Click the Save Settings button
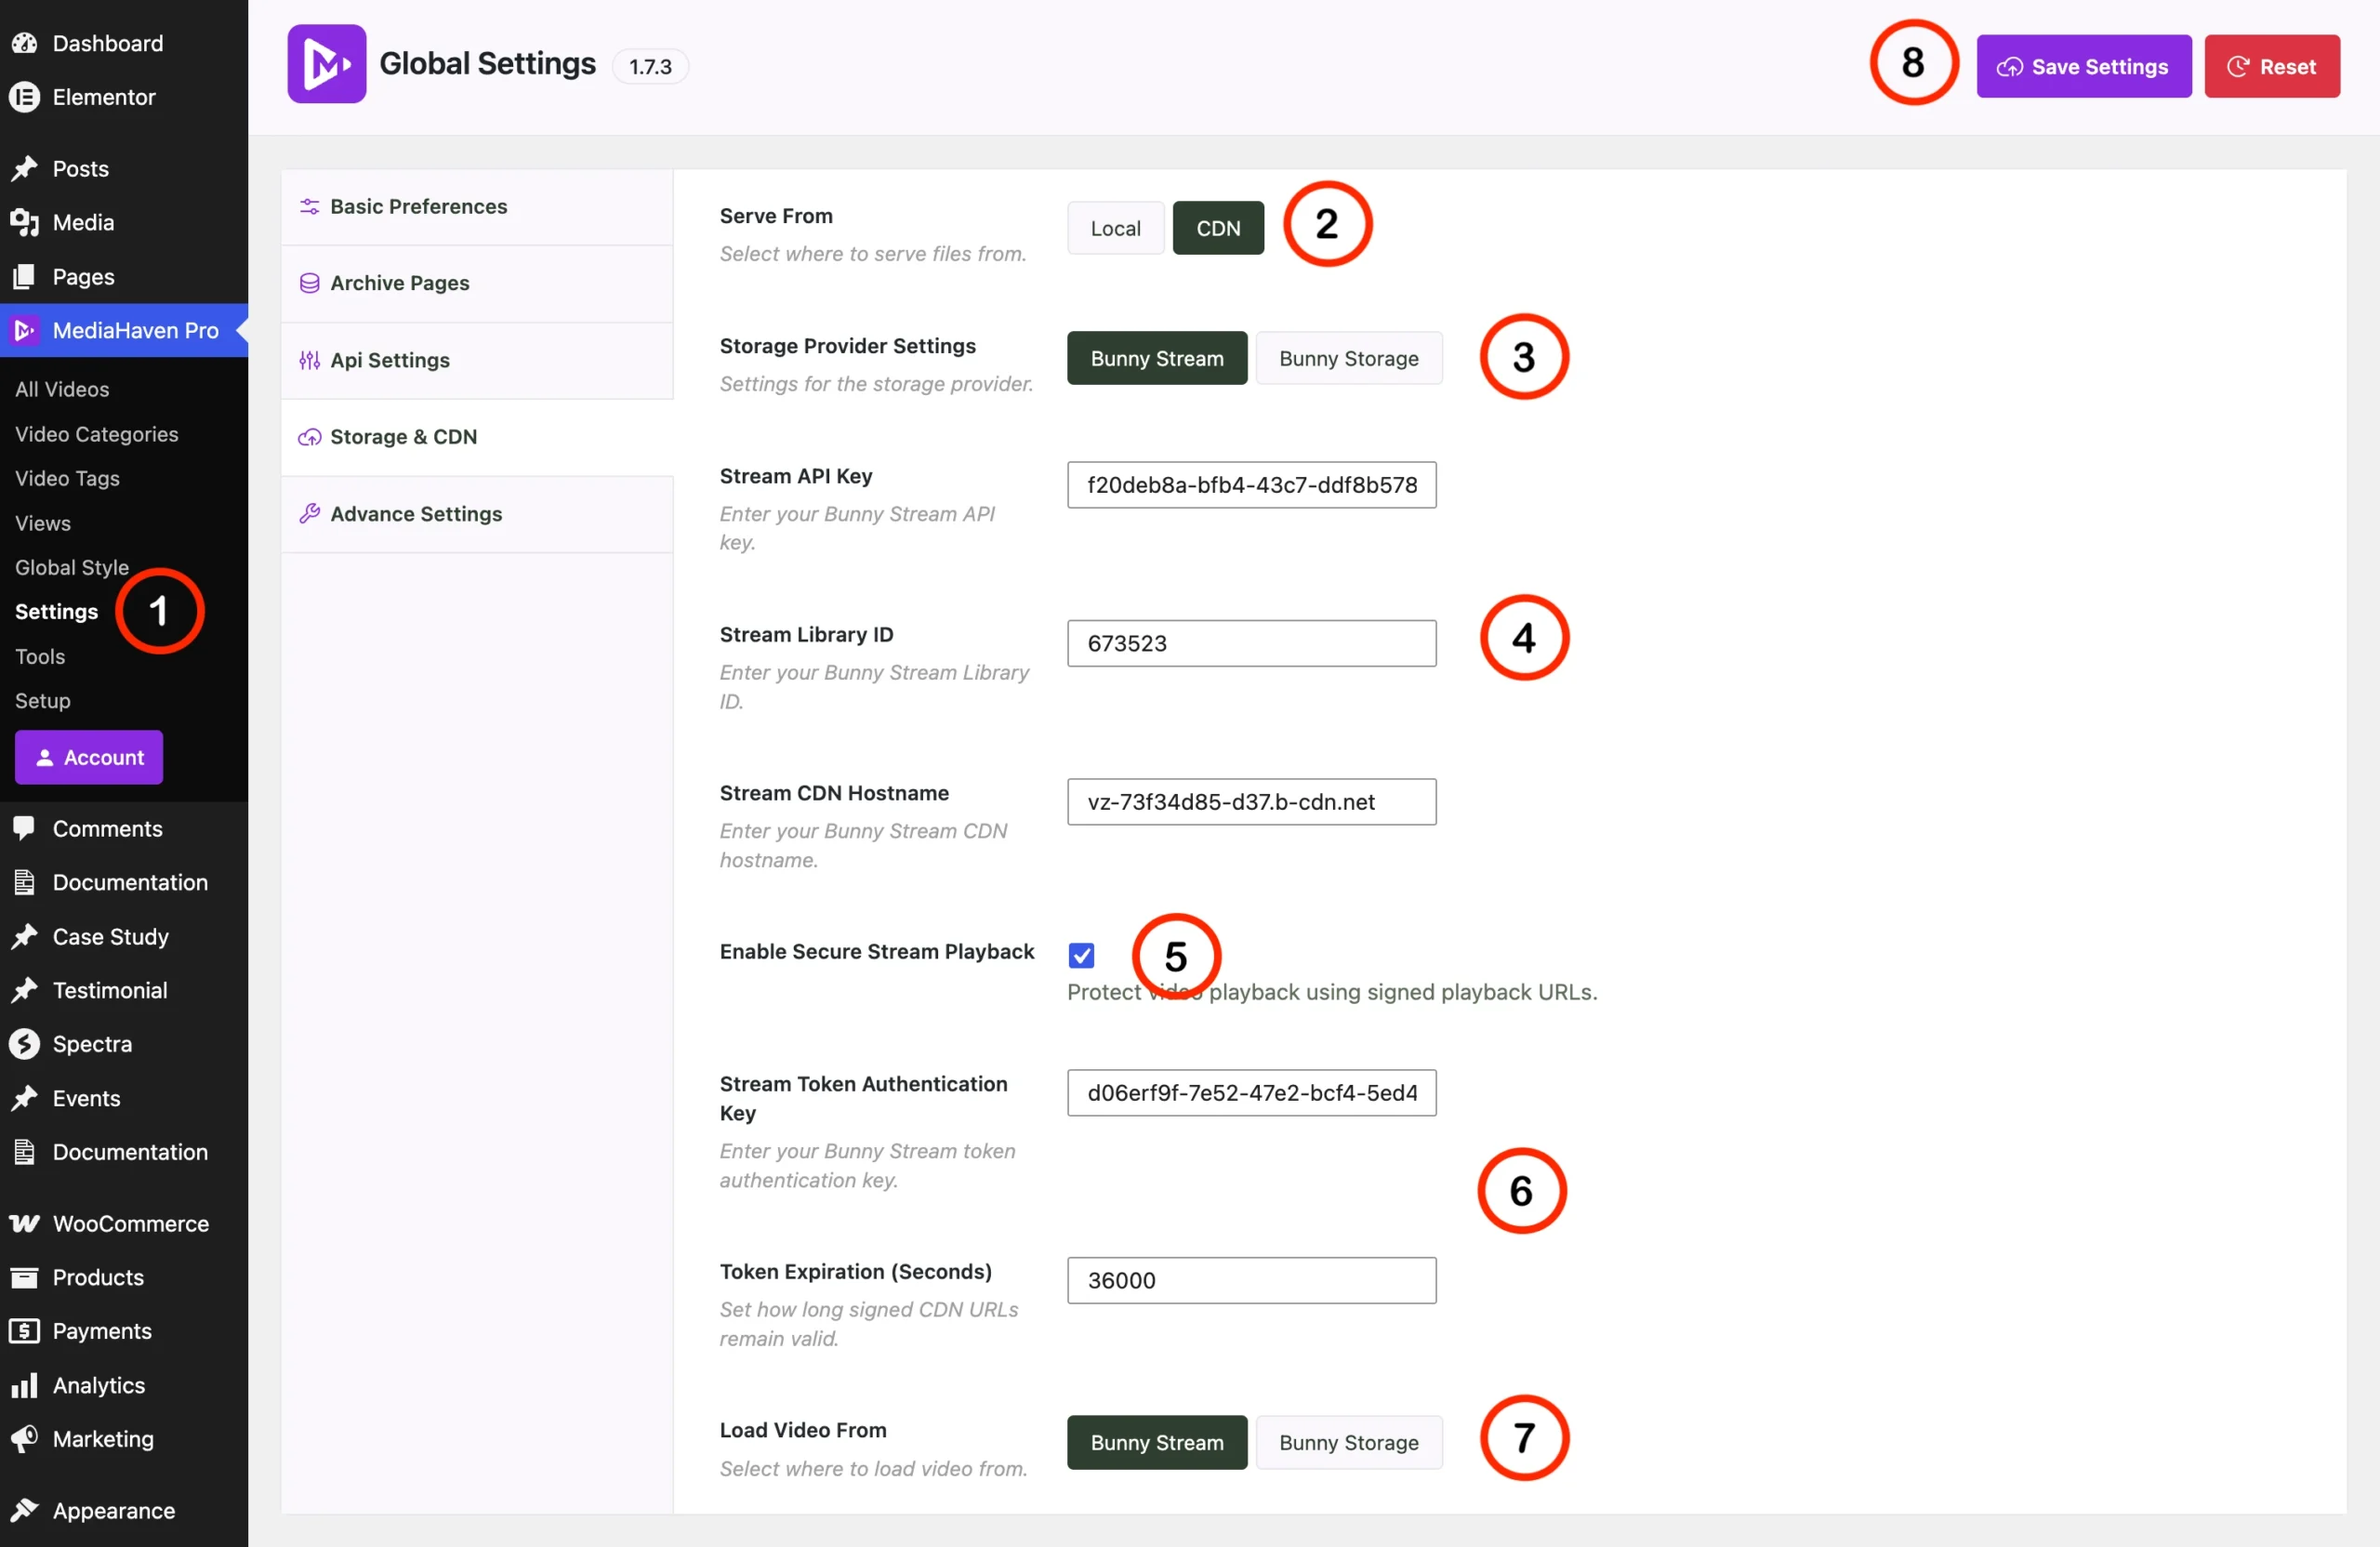Screen dimensions: 2380x1547 2083,66
